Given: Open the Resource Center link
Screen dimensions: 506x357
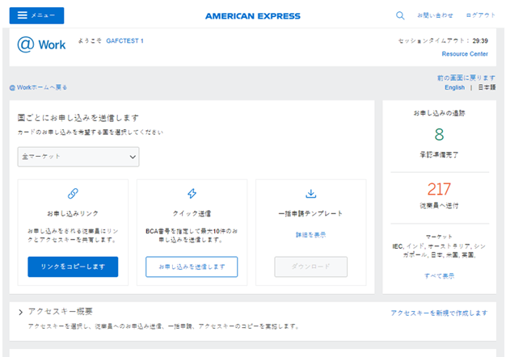Looking at the screenshot, I should point(464,54).
